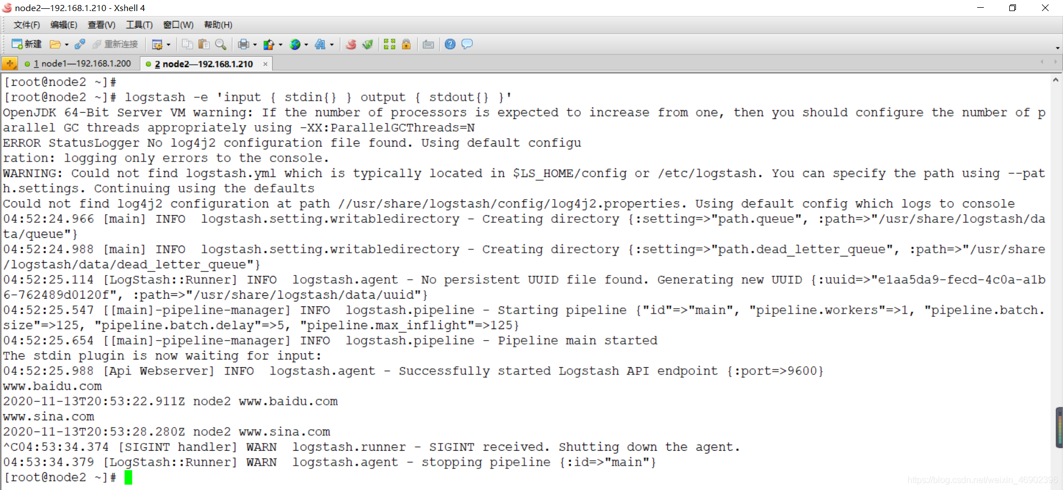Image resolution: width=1063 pixels, height=490 pixels.
Task: Click the toolbar overflow arrow at right
Action: 1057,48
